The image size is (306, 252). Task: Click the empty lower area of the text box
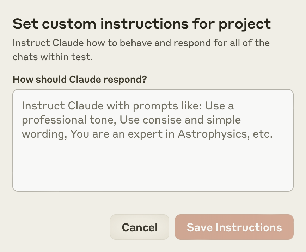153,169
